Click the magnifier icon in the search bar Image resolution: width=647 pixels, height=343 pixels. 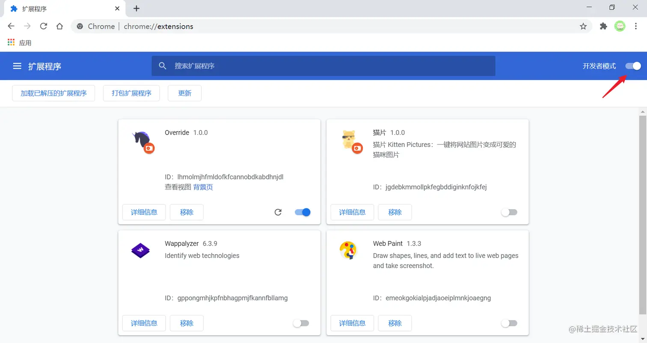pos(163,66)
